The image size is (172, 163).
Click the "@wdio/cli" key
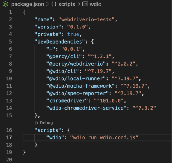(x=63, y=71)
